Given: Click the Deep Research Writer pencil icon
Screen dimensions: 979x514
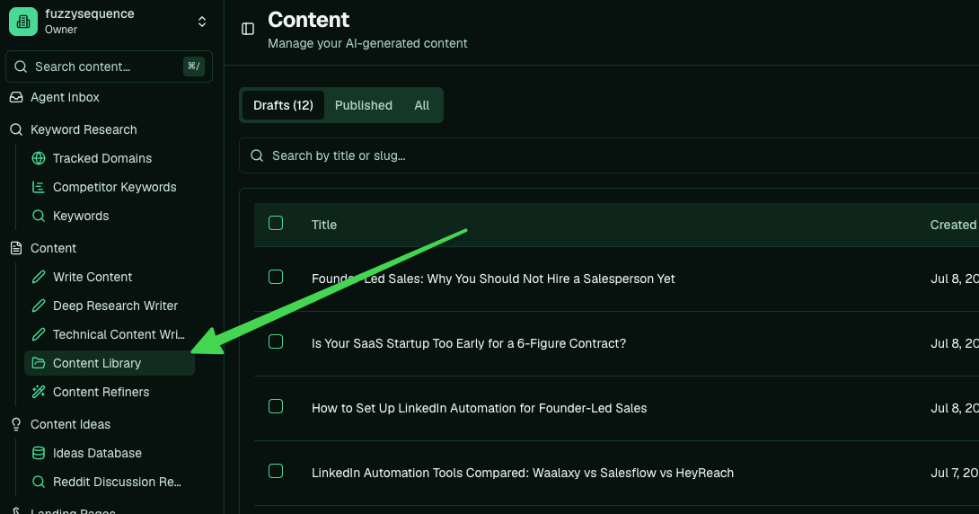Looking at the screenshot, I should [39, 306].
